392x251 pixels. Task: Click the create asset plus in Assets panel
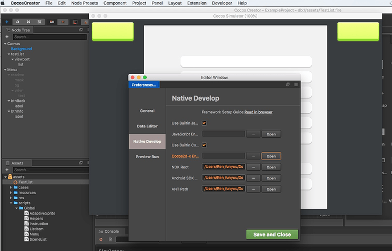[x=7, y=170]
